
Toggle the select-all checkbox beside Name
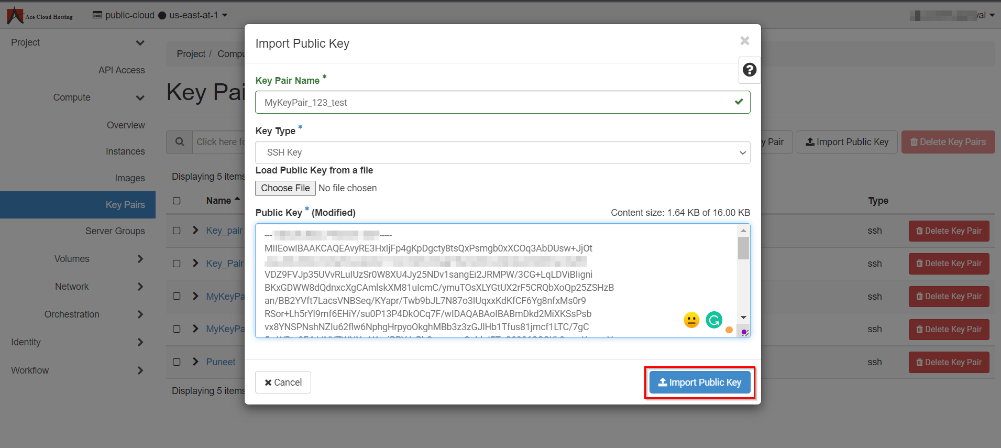(x=177, y=201)
